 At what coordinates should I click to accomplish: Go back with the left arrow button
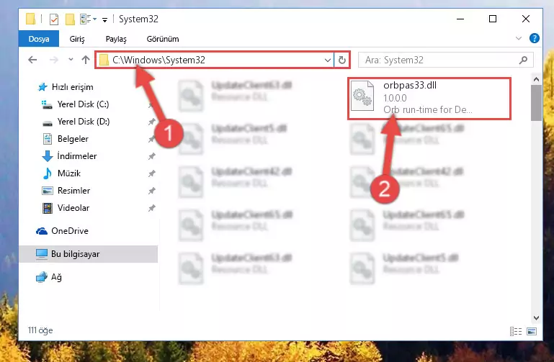click(32, 60)
